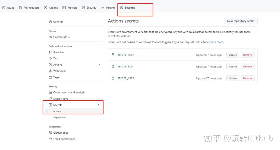Open the Pages settings icon
The height and width of the screenshot is (150, 280).
click(x=50, y=77)
